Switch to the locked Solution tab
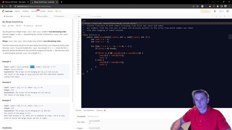The height and width of the screenshot is (130, 232). coord(25,16)
